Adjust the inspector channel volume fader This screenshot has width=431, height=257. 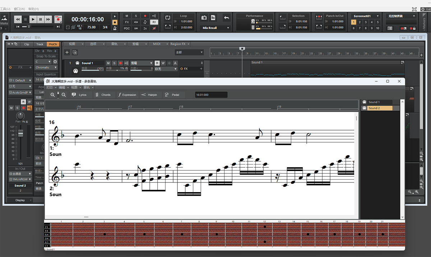(20, 133)
